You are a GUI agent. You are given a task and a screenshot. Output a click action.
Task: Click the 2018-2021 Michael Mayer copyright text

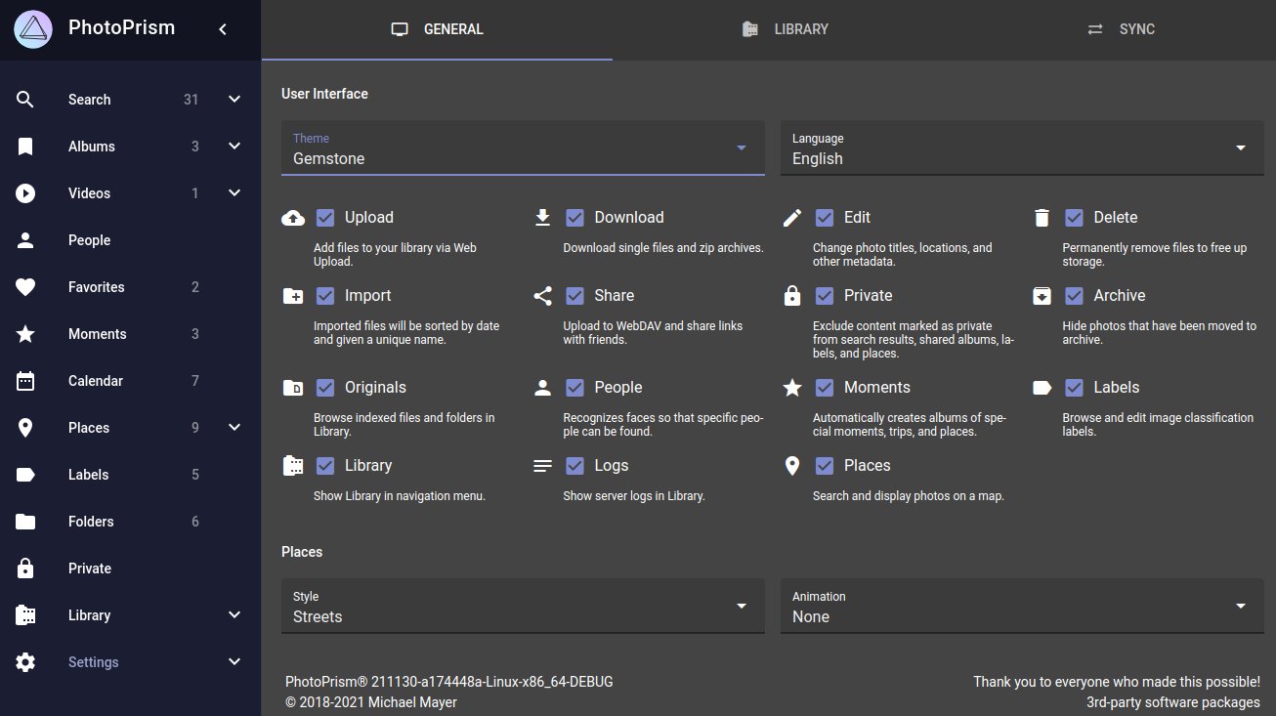coord(371,702)
